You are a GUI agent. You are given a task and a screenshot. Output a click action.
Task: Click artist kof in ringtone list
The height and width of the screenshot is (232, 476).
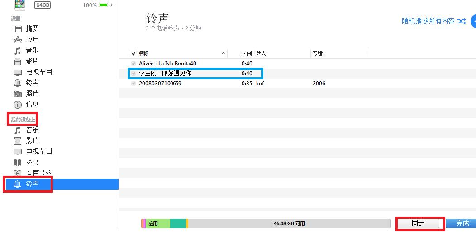pos(260,84)
